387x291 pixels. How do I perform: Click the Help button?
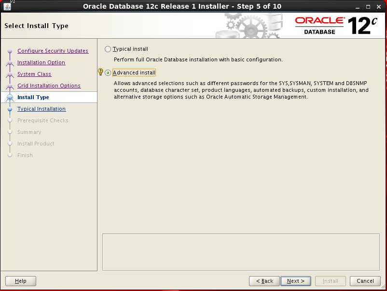pos(21,281)
